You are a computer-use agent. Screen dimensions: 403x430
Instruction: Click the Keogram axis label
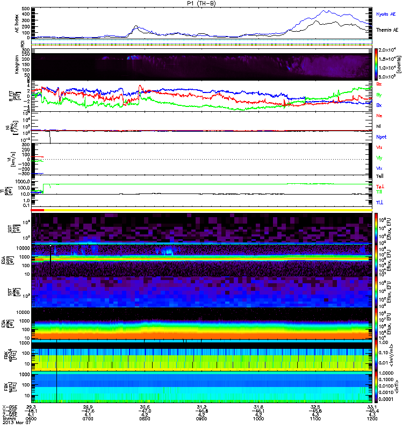(x=17, y=64)
